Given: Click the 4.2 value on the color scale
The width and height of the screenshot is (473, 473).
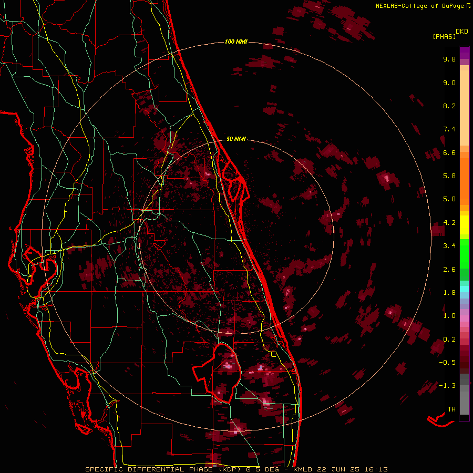Looking at the screenshot, I should [x=449, y=223].
